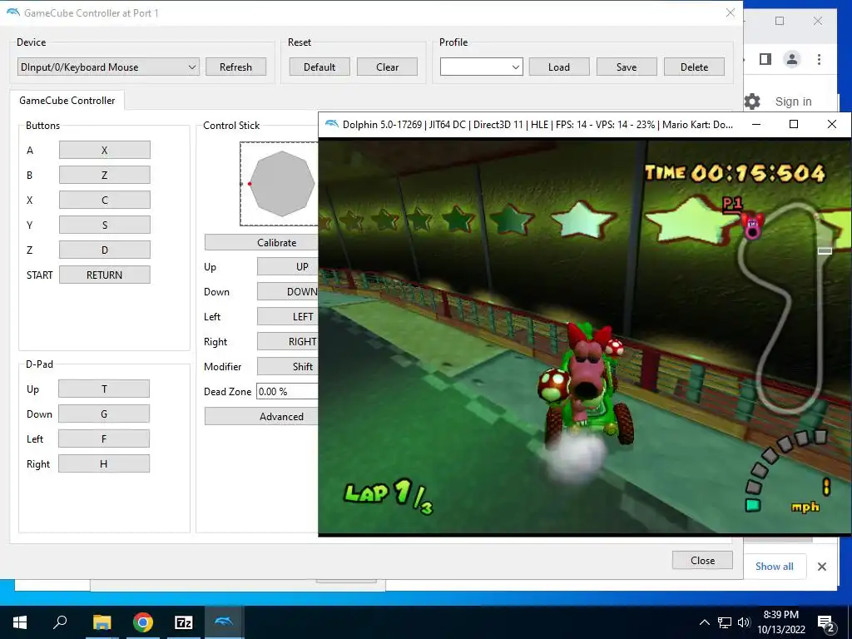Screen dimensions: 852x639
Task: Maximize the Dolphin game window
Action: [793, 125]
